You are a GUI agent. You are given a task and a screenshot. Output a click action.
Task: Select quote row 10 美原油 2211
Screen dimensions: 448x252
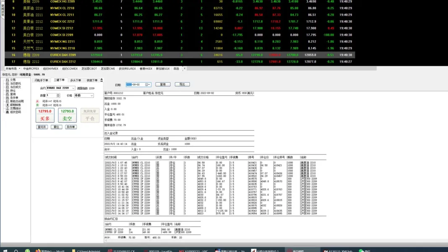[180, 15]
